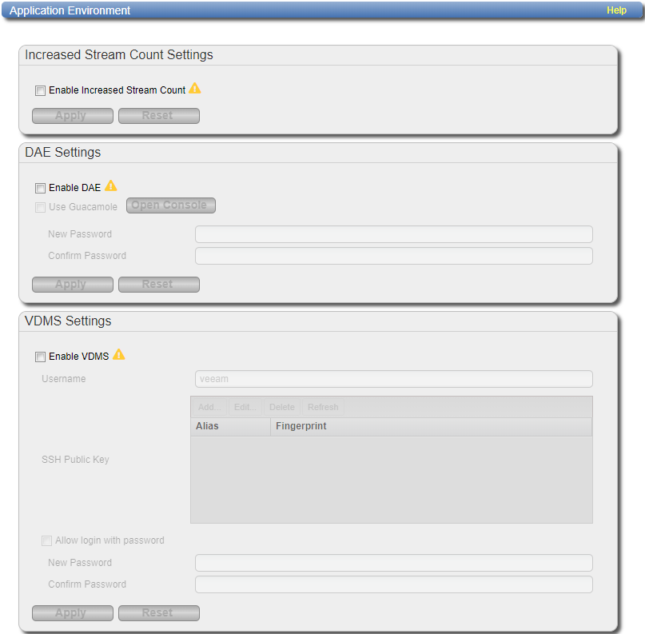The image size is (645, 634).
Task: Click the empty SSH Public Key table area
Action: tap(391, 480)
